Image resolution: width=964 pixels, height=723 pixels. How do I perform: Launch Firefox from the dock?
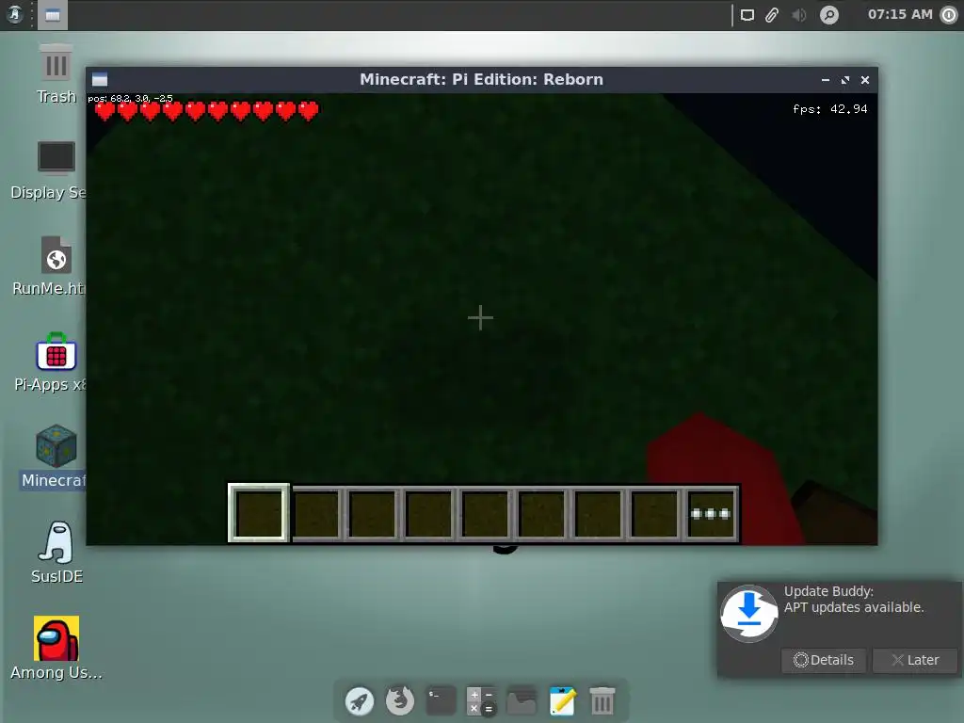pyautogui.click(x=400, y=700)
